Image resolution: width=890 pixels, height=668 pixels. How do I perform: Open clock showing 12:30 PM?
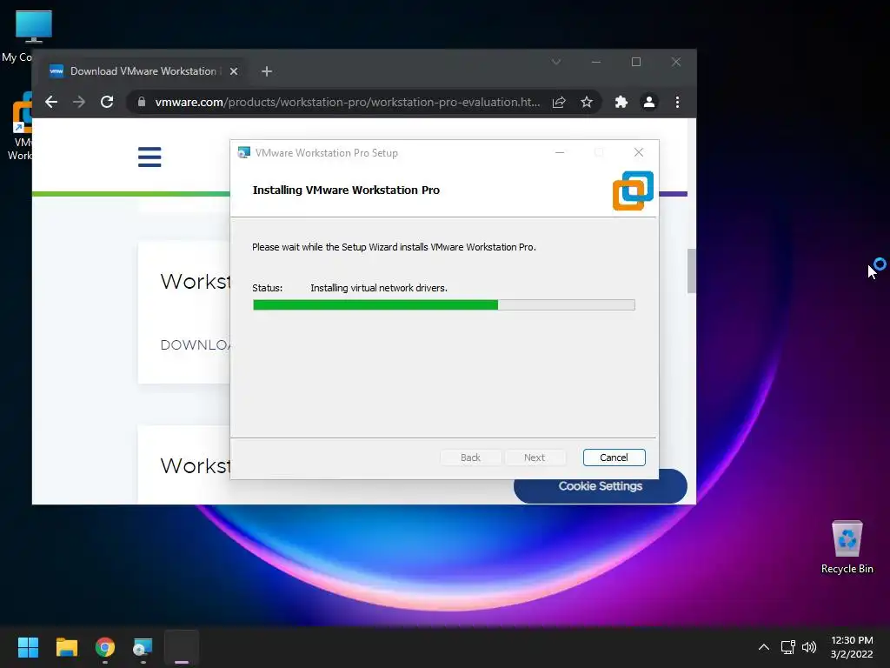[852, 647]
